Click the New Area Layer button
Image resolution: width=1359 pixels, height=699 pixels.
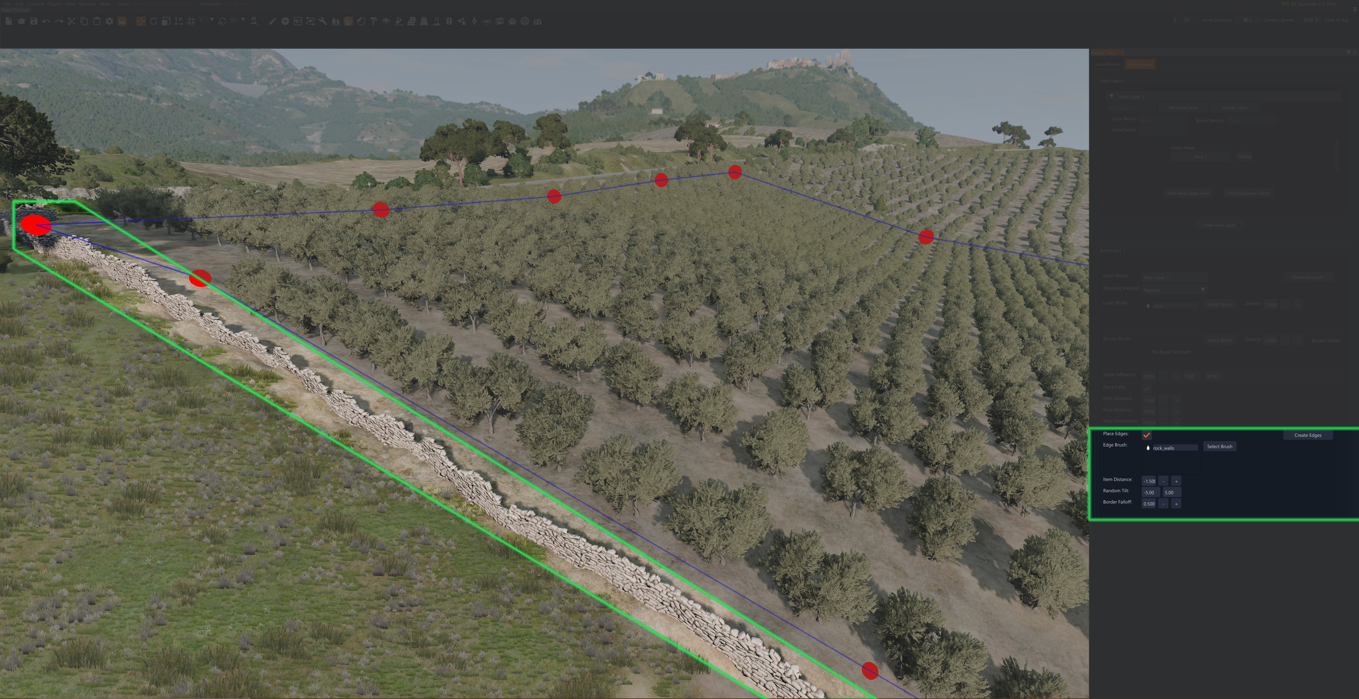[x=1220, y=225]
